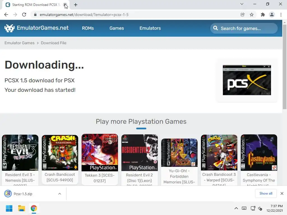Viewport: 287px width, 215px height.
Task: Open Chrome's three-dot menu
Action: (x=281, y=15)
